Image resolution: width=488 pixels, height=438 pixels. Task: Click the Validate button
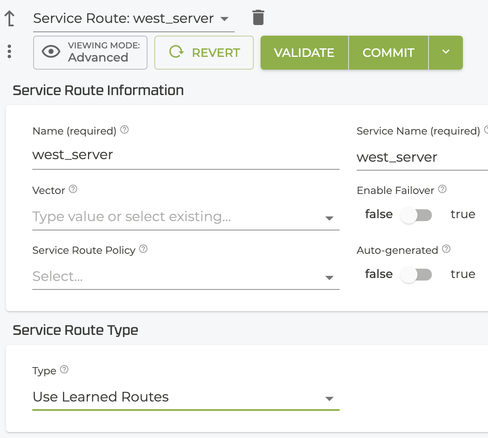(x=304, y=53)
